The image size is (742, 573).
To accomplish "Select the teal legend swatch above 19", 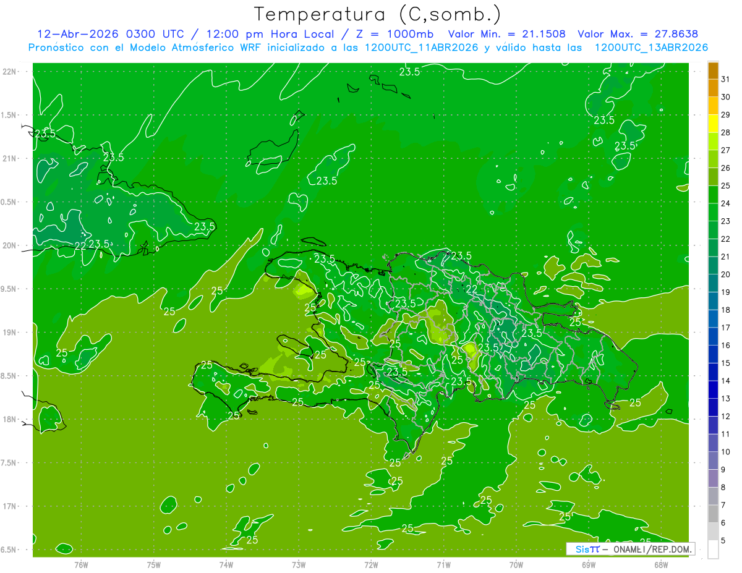I will pos(713,284).
